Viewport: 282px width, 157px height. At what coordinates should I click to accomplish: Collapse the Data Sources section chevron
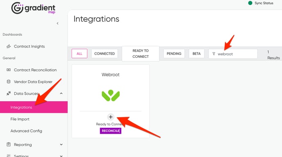point(61,93)
